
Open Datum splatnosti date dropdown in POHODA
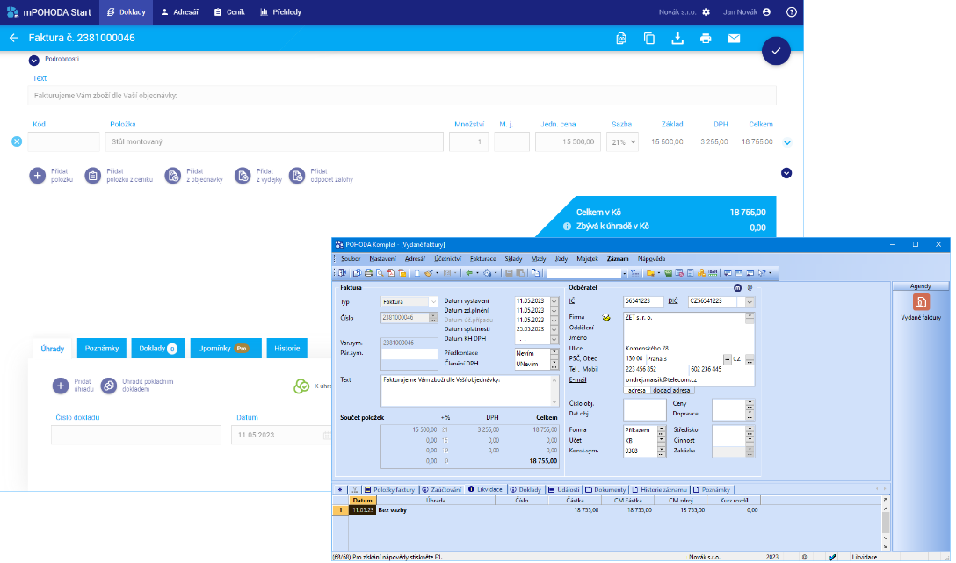pyautogui.click(x=554, y=329)
